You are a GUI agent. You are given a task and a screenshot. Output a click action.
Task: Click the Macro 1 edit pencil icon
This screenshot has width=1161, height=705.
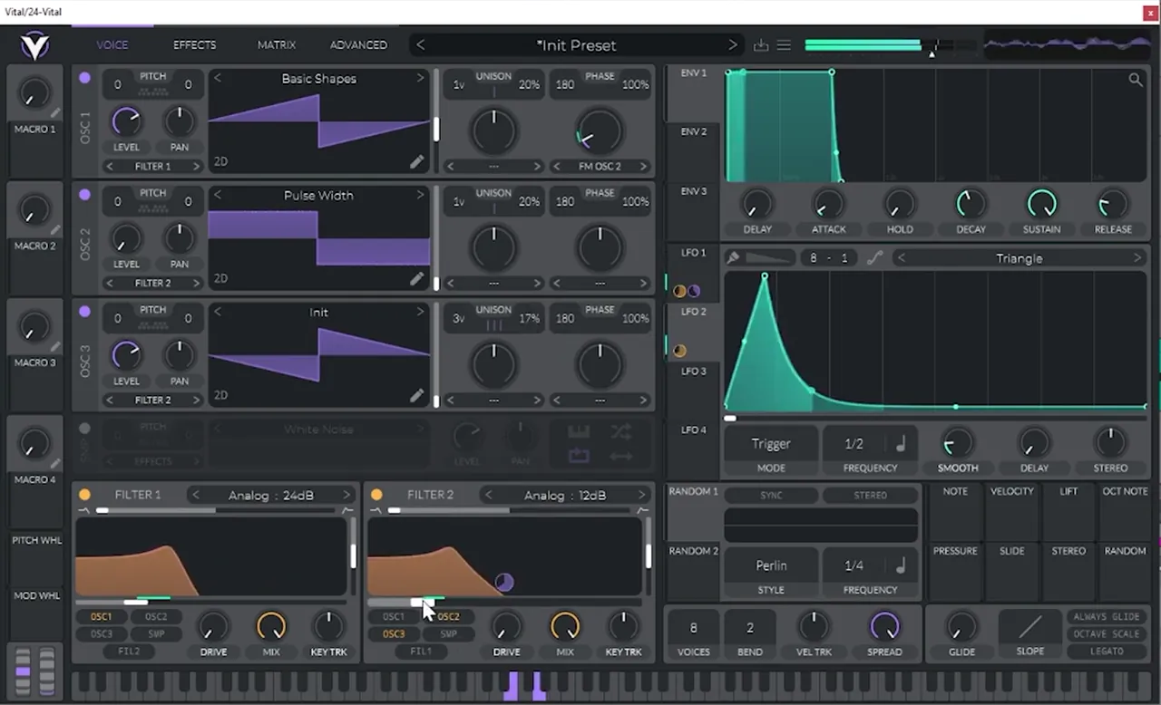click(x=56, y=113)
